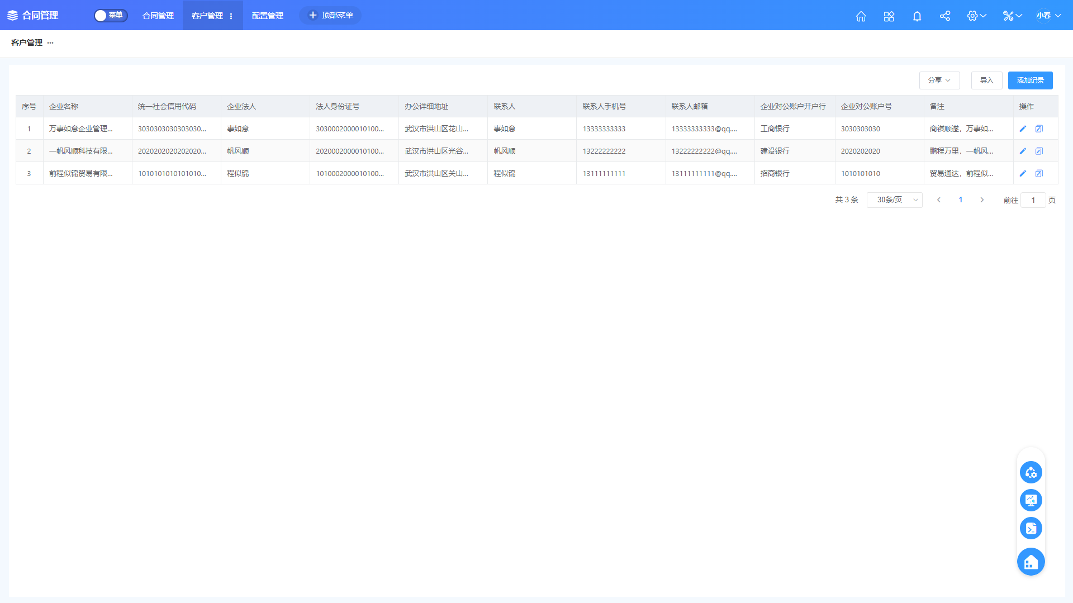Open 客户管理 tab more options dots
The image size is (1073, 603).
coord(231,16)
